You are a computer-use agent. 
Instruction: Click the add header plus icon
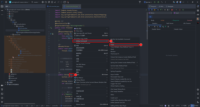[x=149, y=27]
